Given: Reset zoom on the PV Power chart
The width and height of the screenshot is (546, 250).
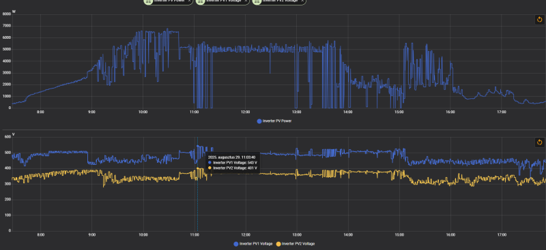Looking at the screenshot, I should pos(539,20).
